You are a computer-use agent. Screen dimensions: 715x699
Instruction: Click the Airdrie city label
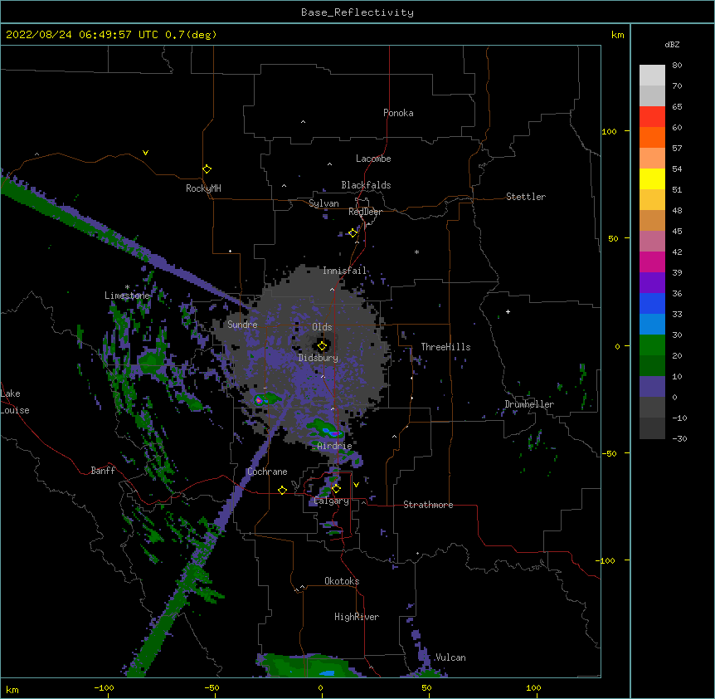[x=335, y=446]
